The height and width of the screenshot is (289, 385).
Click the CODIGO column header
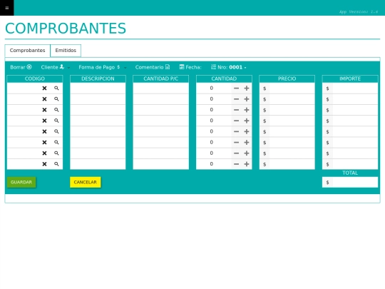[x=35, y=78]
